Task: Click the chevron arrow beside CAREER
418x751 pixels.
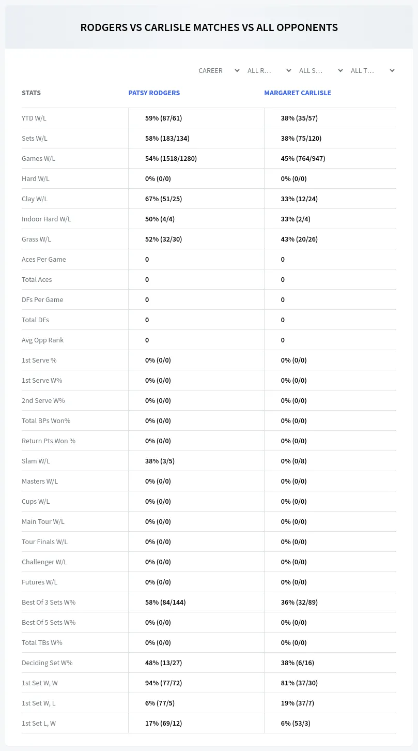Action: tap(237, 71)
